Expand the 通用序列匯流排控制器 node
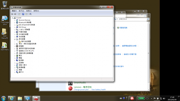The width and height of the screenshot is (180, 101). tap(15, 49)
